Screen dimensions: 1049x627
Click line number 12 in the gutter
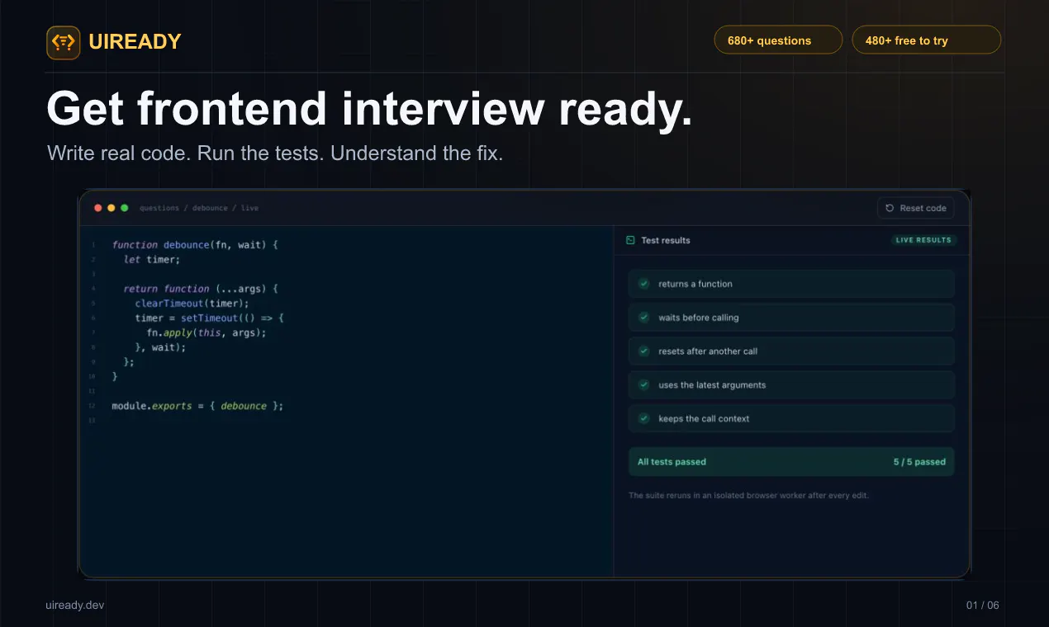coord(93,406)
